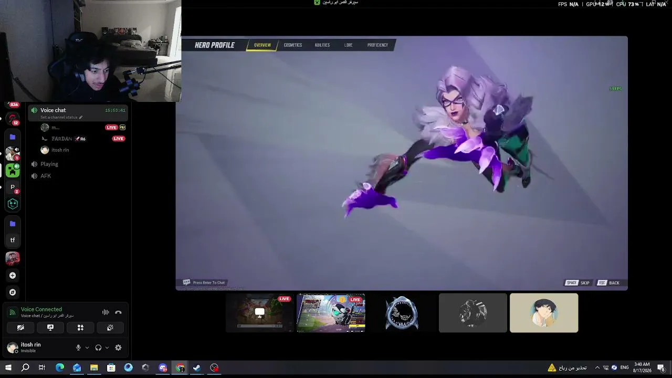This screenshot has height=378, width=672.
Task: Open the tf server icon
Action: coord(13,240)
